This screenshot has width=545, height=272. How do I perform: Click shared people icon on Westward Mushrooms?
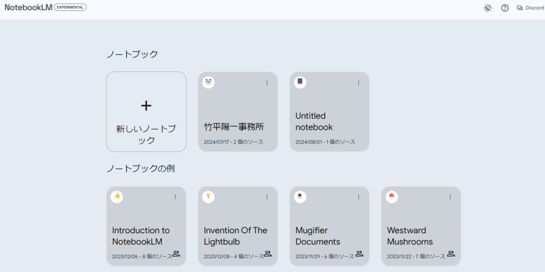(451, 254)
